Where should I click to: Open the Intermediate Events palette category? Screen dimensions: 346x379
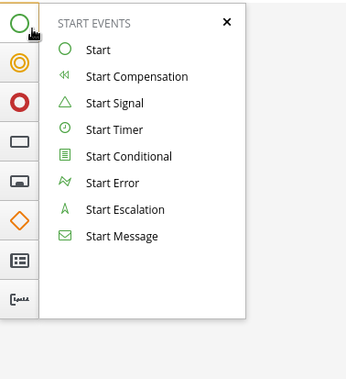[x=19, y=62]
